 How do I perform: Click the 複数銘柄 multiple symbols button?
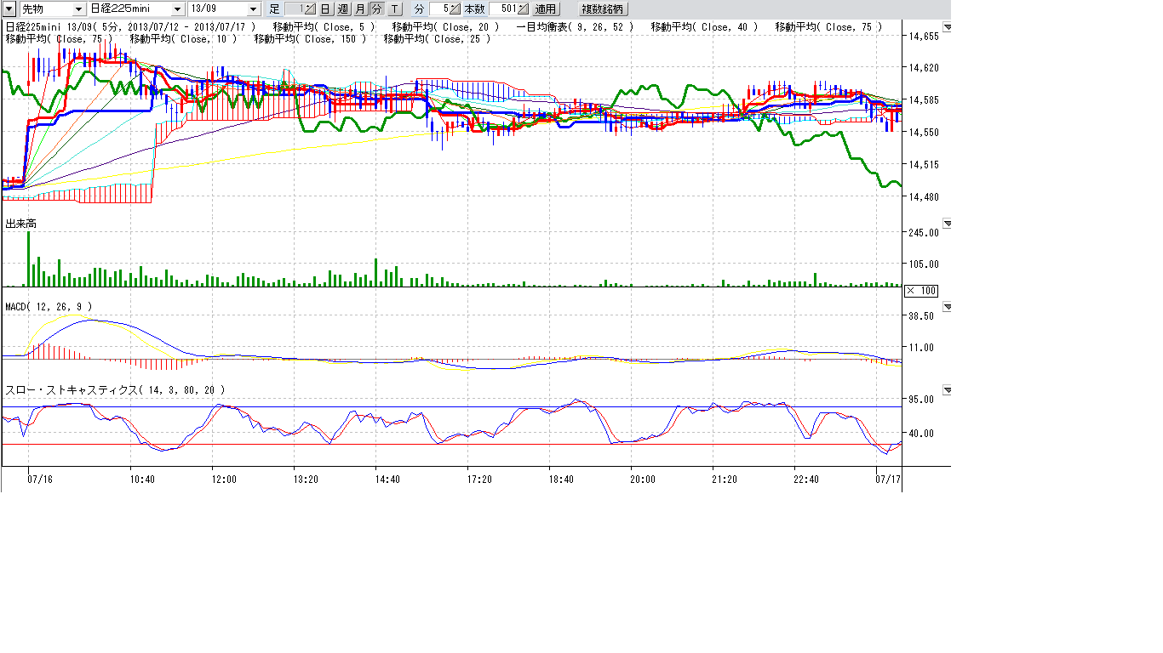pos(603,9)
